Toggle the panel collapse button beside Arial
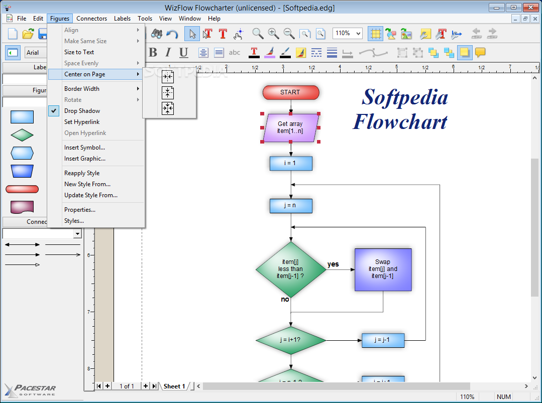 tap(13, 53)
